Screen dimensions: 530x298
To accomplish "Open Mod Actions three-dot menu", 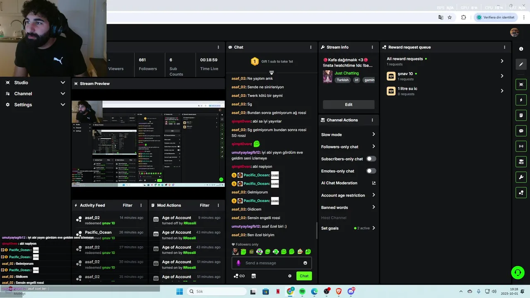I will point(218,205).
